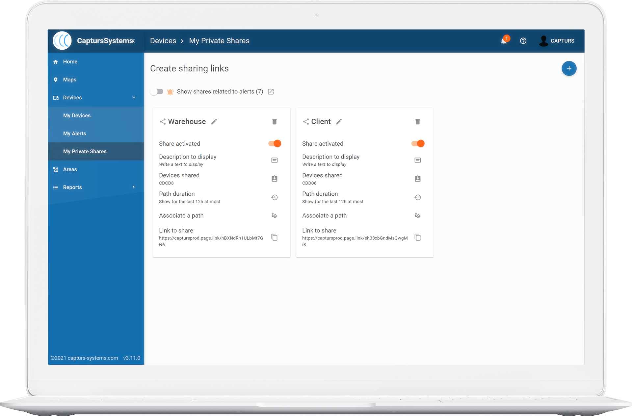Click the Client share icon
The width and height of the screenshot is (632, 416).
pyautogui.click(x=306, y=122)
